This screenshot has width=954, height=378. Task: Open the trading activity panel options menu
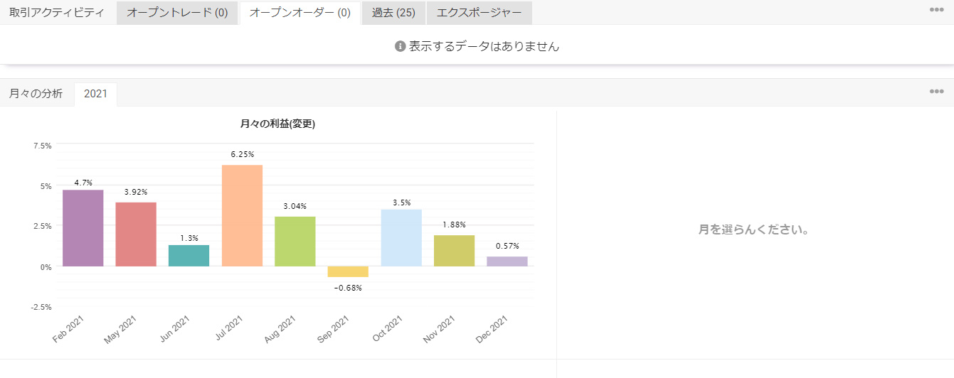click(936, 10)
